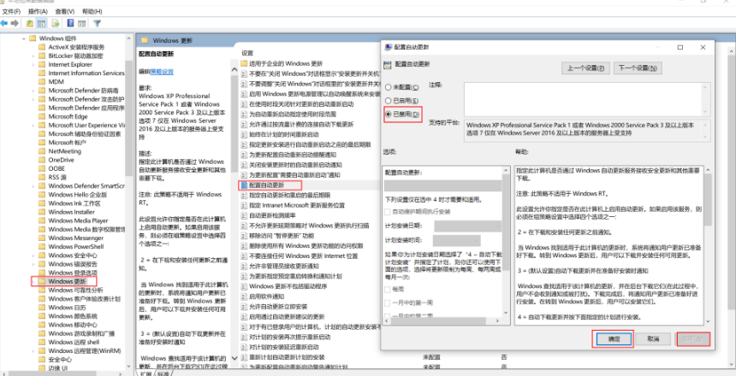This screenshot has height=376, width=736.
Task: Click the folder icon of 适用于企业的 Windows 更新
Action: (244, 63)
